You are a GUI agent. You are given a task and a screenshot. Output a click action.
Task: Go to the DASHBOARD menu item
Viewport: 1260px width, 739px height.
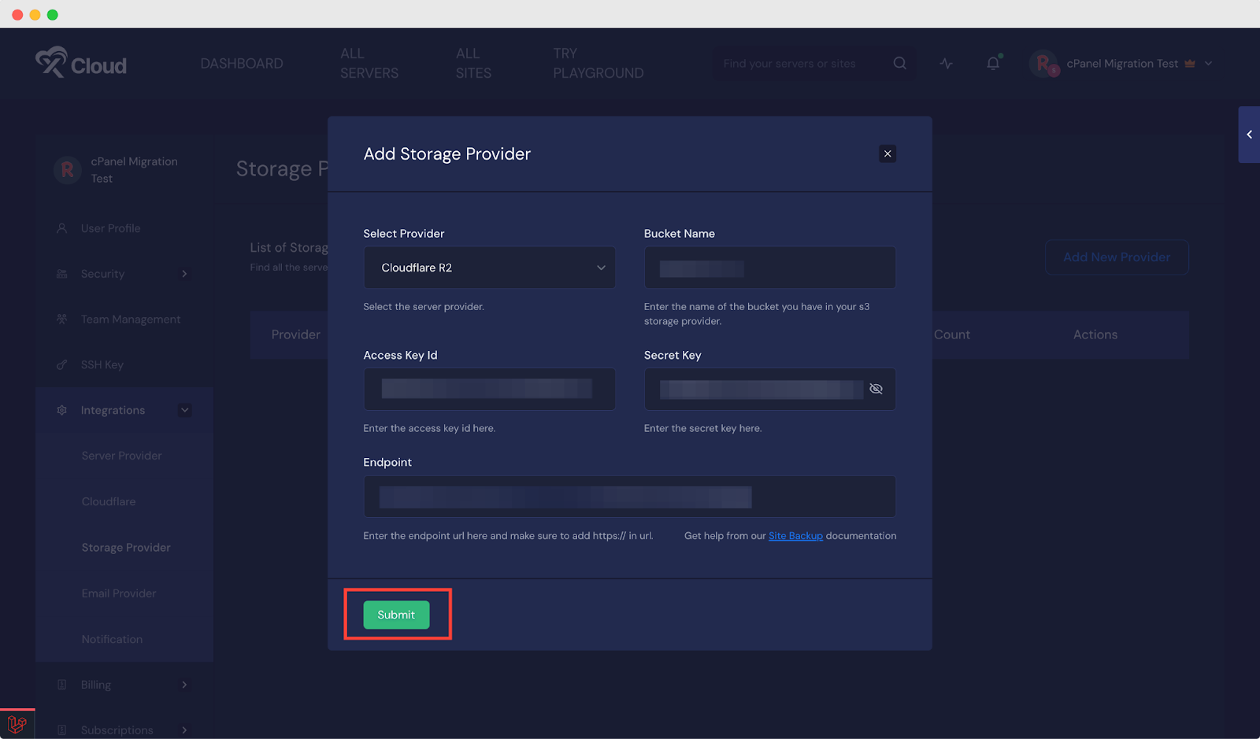[x=242, y=63]
